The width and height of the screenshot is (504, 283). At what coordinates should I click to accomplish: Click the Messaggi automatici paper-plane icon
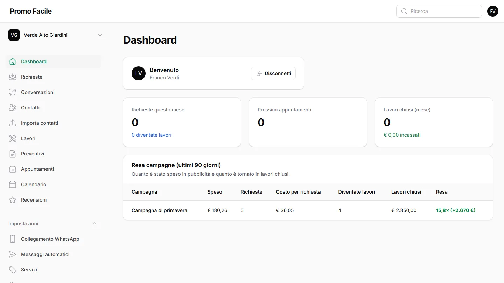coord(13,254)
